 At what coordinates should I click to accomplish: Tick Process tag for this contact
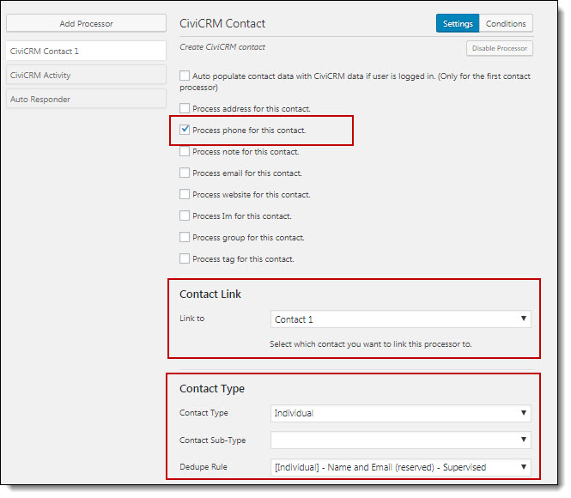[x=185, y=258]
